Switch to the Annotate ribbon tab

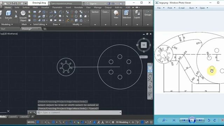78,7
